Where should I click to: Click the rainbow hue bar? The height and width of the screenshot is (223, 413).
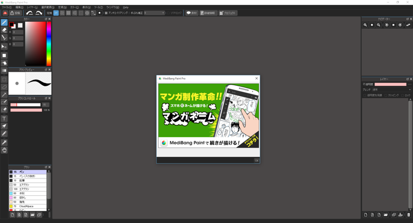coord(49,43)
